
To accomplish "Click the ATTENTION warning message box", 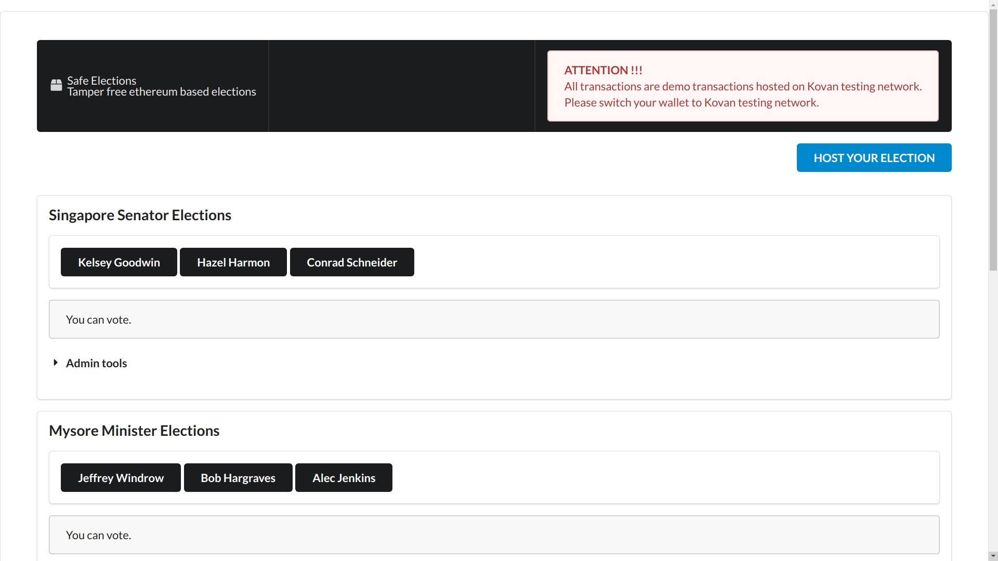I will 743,86.
